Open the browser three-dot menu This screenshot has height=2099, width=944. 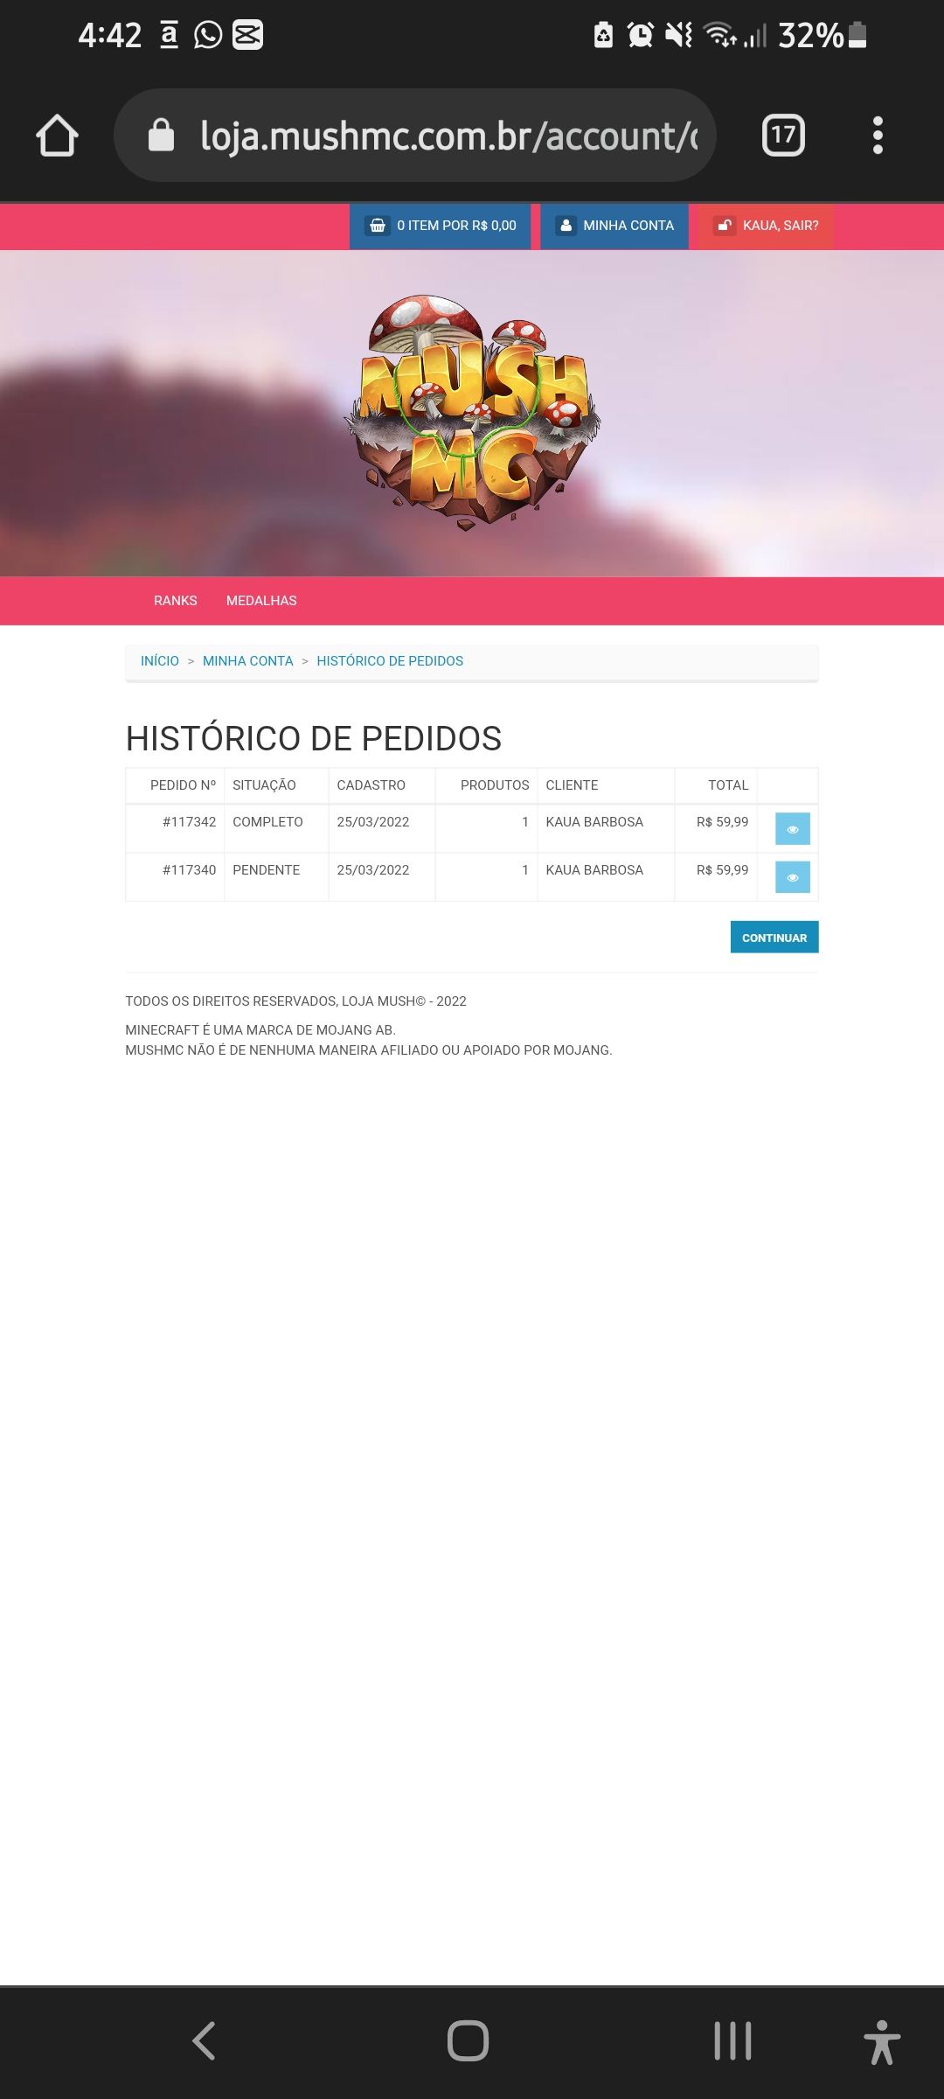878,136
